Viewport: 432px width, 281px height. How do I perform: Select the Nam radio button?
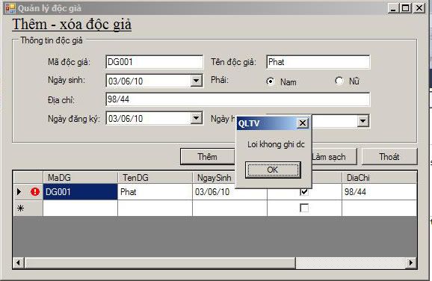click(271, 81)
